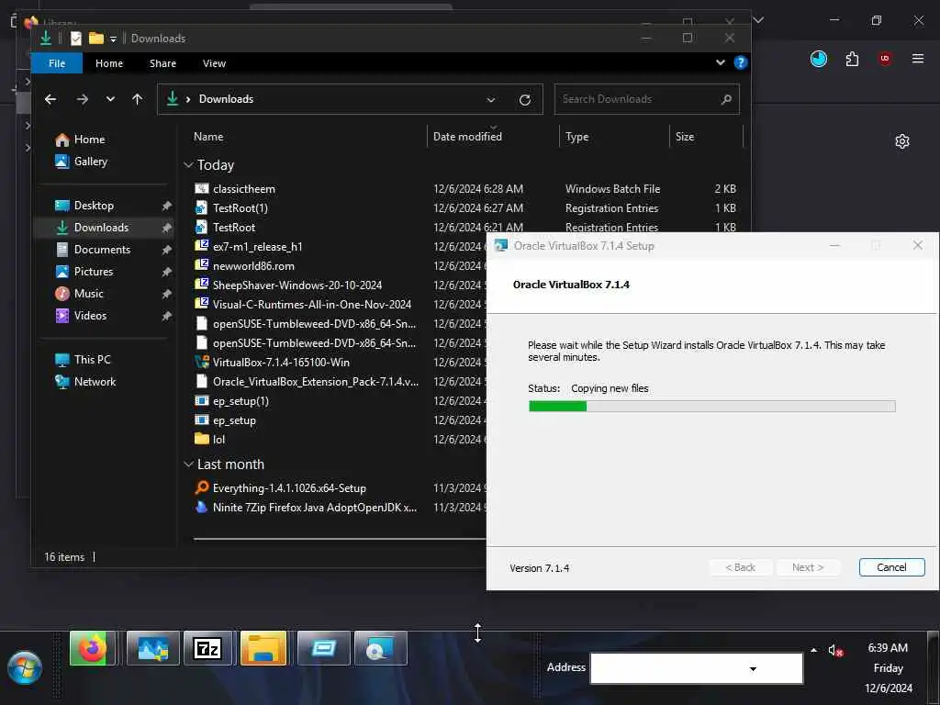Unpin Desktop using its pin icon
This screenshot has height=705, width=940.
(x=166, y=206)
